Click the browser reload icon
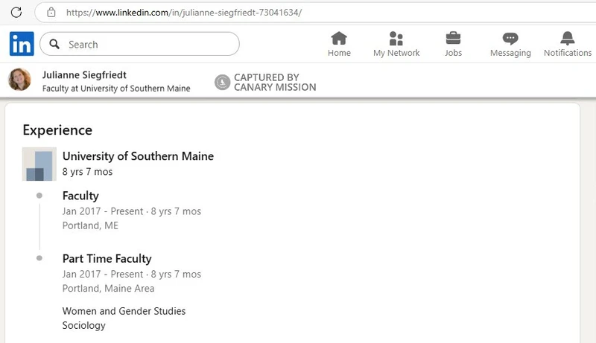The height and width of the screenshot is (343, 596). [x=16, y=12]
